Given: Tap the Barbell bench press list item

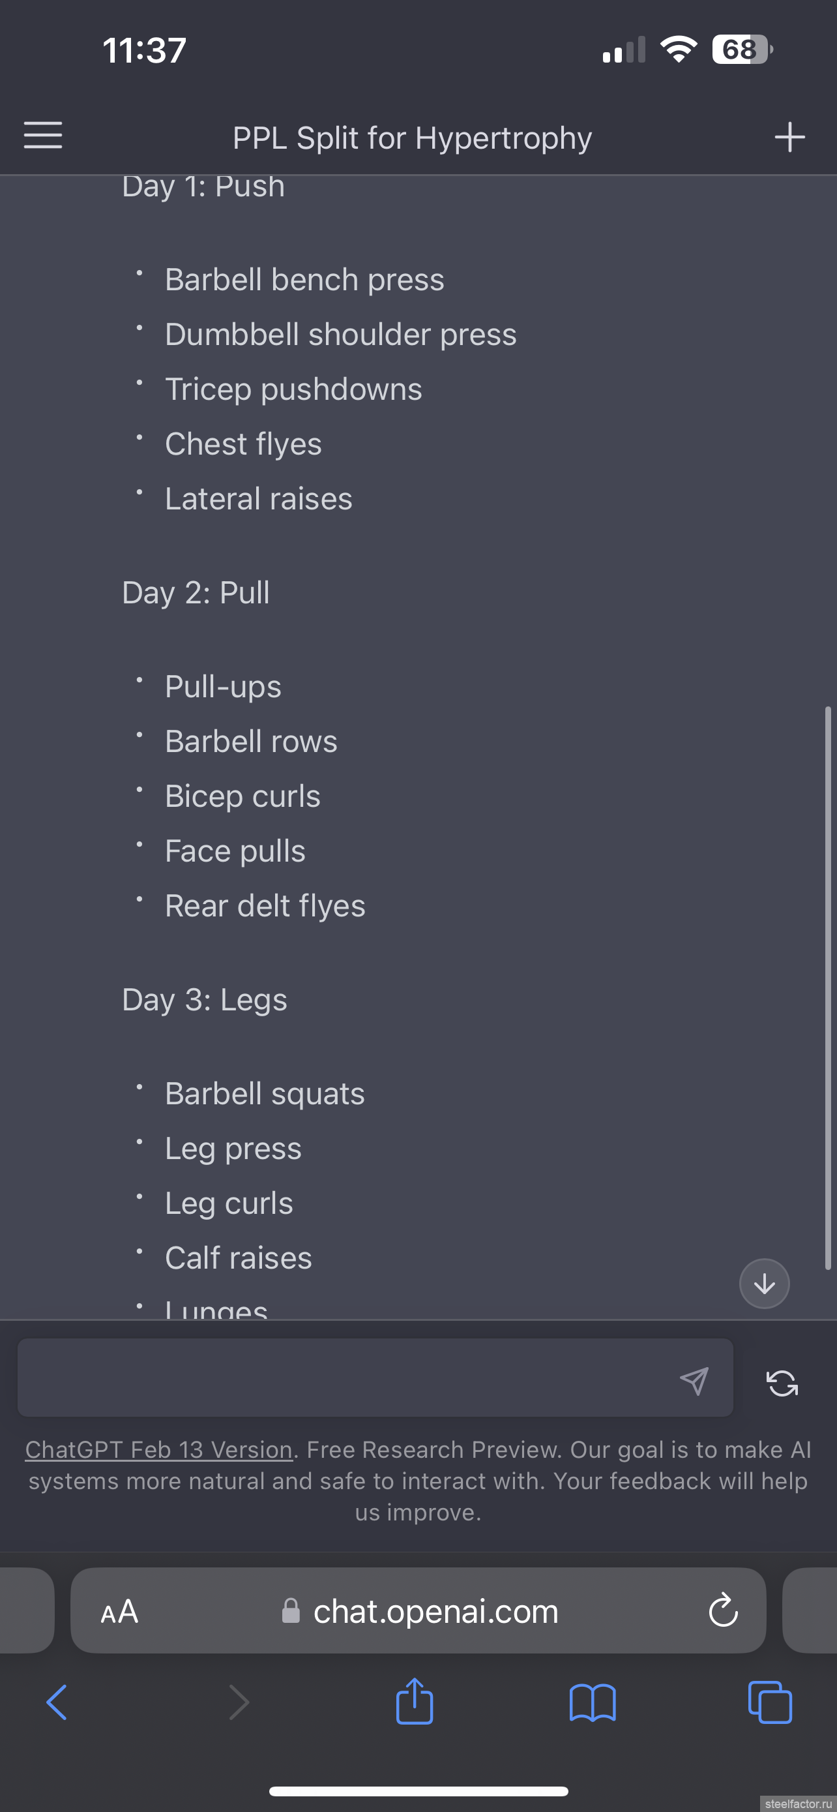Looking at the screenshot, I should (x=304, y=279).
